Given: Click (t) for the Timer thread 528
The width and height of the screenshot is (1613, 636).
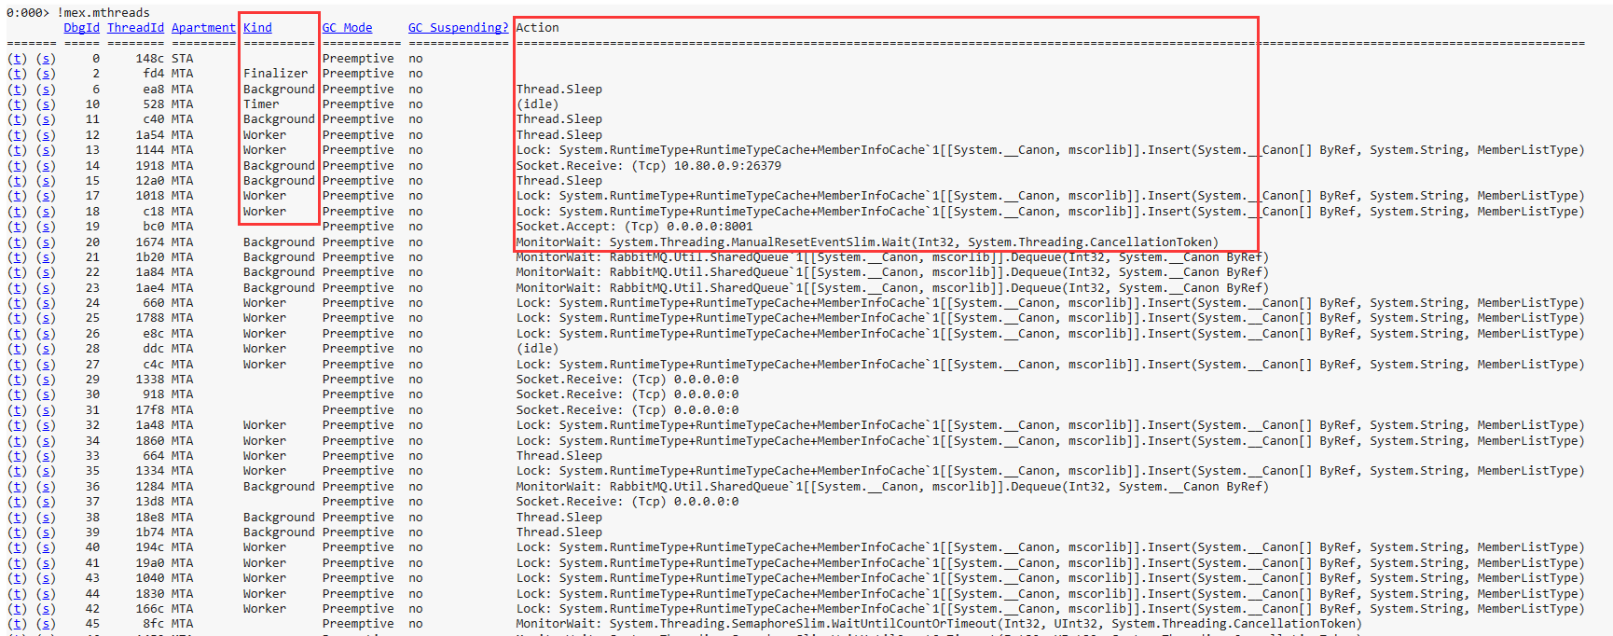Looking at the screenshot, I should 17,104.
